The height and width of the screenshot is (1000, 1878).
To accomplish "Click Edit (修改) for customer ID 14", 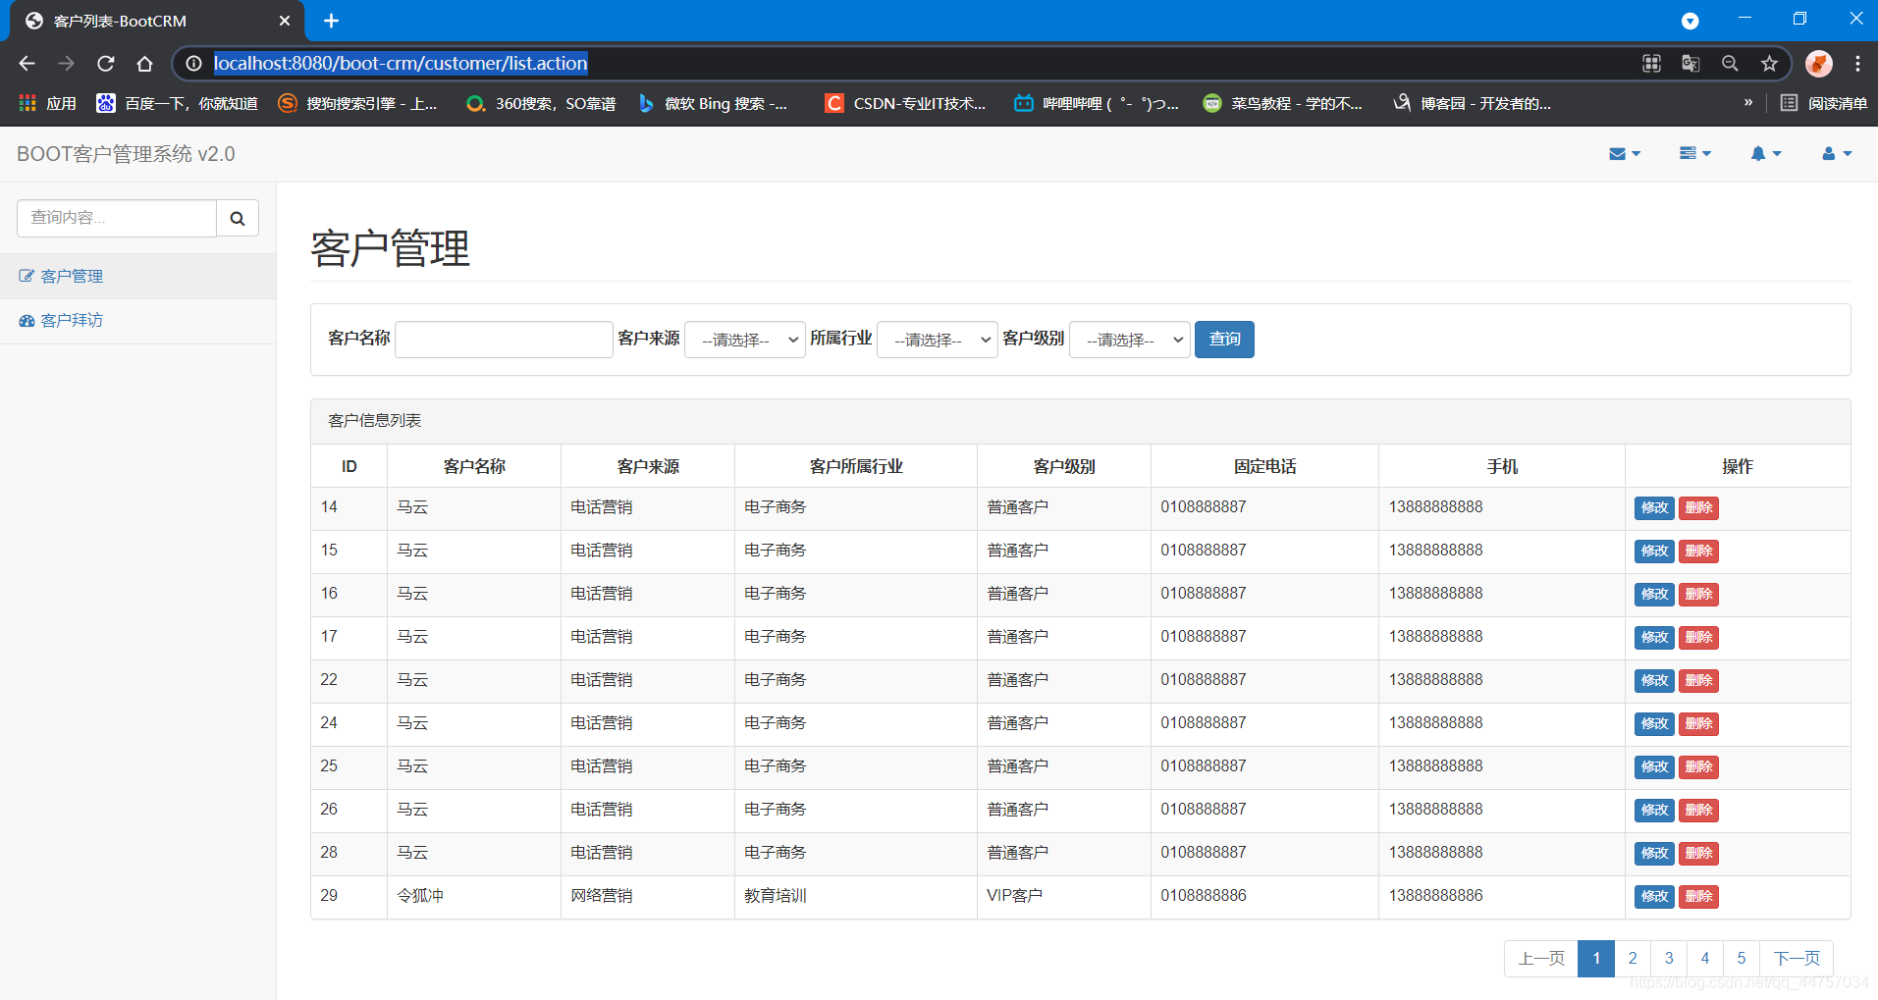I will point(1654,508).
